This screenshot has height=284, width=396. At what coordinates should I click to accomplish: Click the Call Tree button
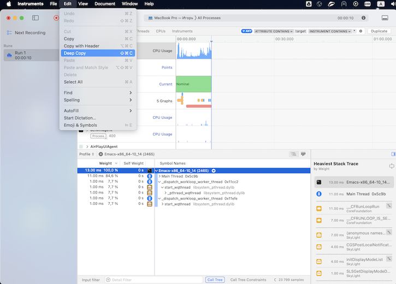click(x=215, y=280)
